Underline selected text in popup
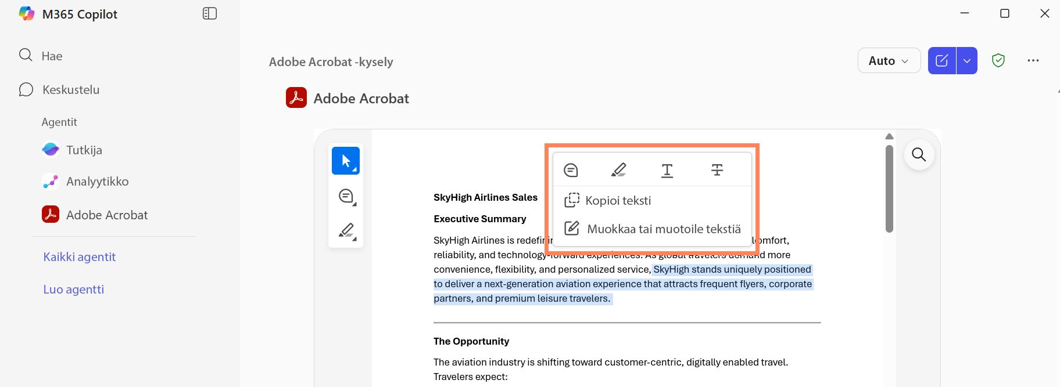 pos(667,170)
